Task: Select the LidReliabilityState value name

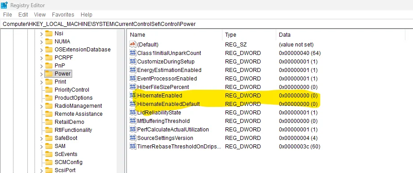Action: pos(159,113)
